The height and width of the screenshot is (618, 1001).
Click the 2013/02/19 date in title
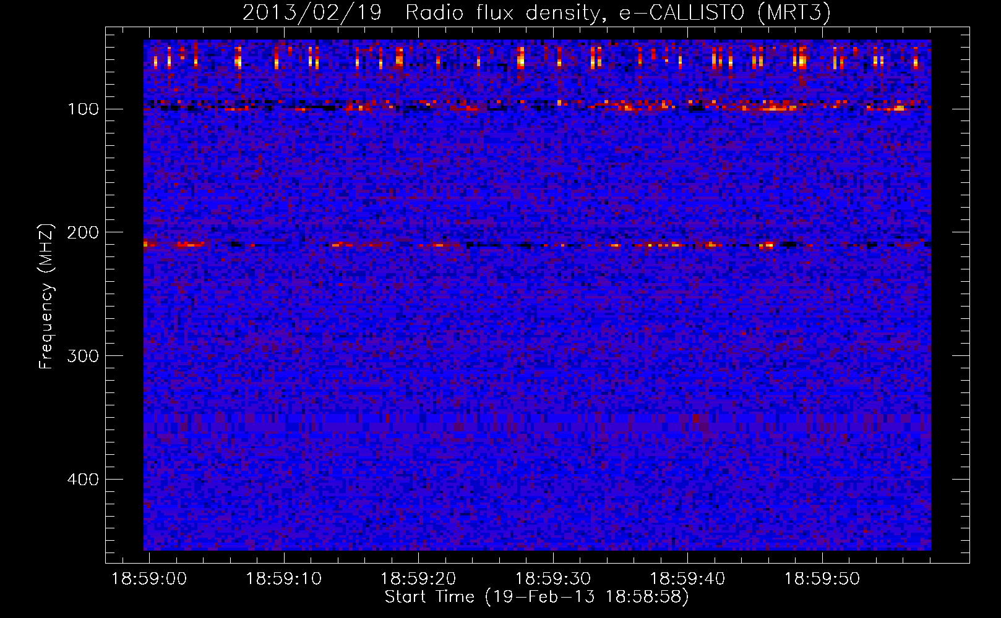point(312,12)
